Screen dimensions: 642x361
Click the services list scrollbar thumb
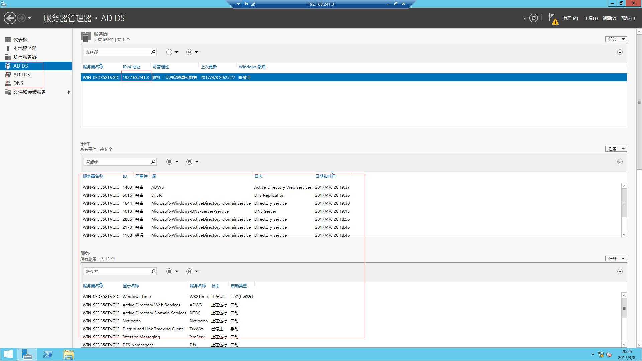click(x=624, y=308)
